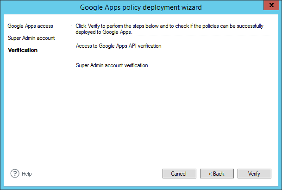Viewport: 282px width, 190px height.
Task: Select the Super Admin account step
Action: [x=31, y=38]
